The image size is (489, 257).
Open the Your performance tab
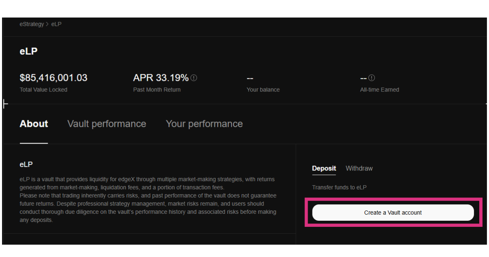[x=204, y=124]
